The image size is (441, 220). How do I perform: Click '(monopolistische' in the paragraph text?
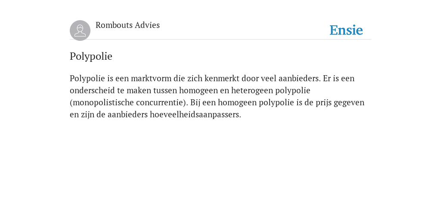pyautogui.click(x=102, y=103)
